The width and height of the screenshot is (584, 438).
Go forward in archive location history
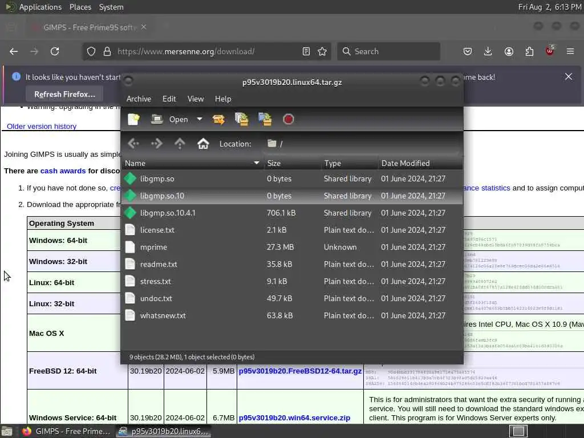(x=157, y=144)
